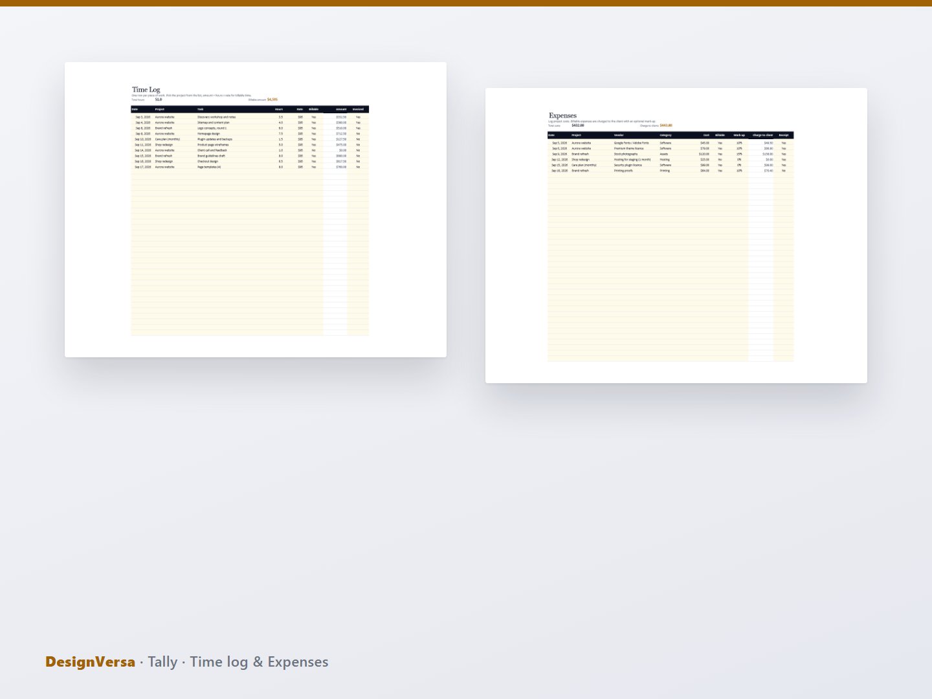Select the "Premium theme licence" vendor cell
This screenshot has height=699, width=932.
[629, 148]
